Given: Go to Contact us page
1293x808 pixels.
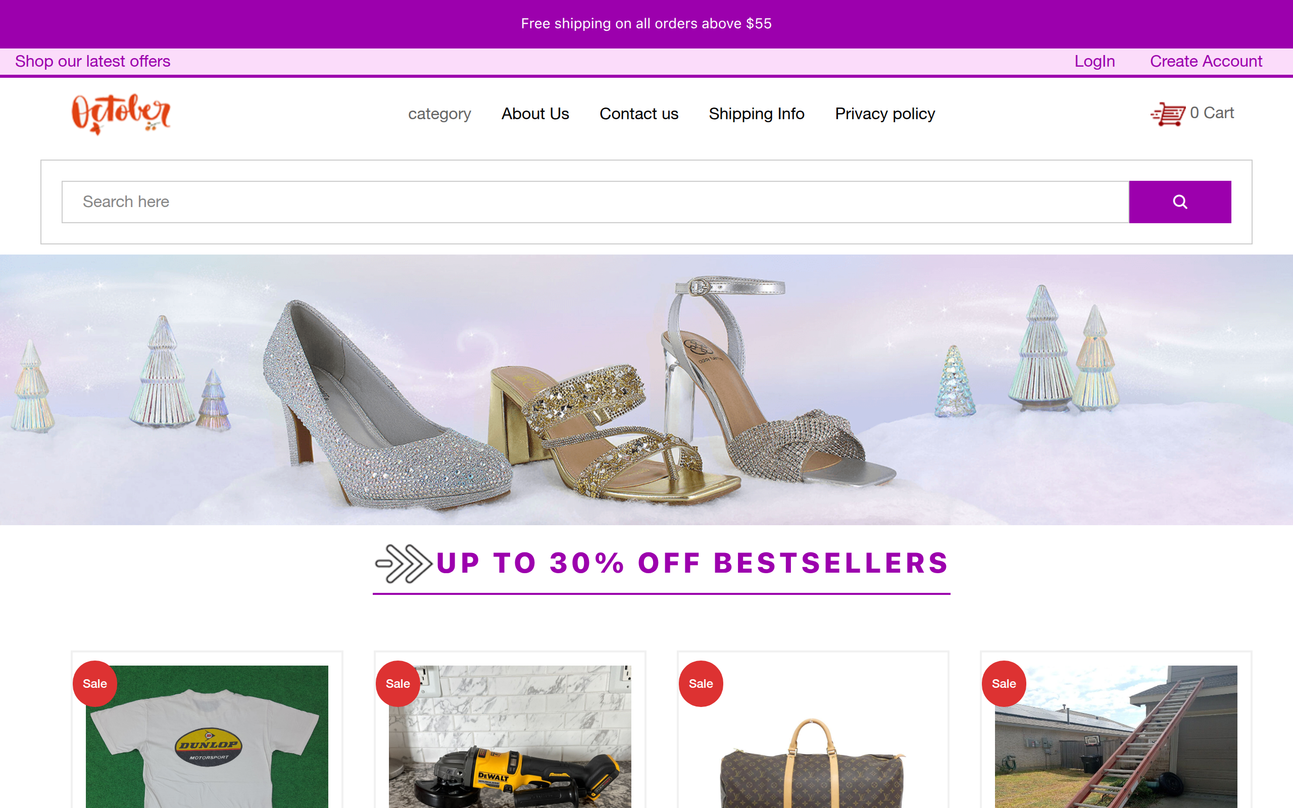Looking at the screenshot, I should [x=638, y=114].
